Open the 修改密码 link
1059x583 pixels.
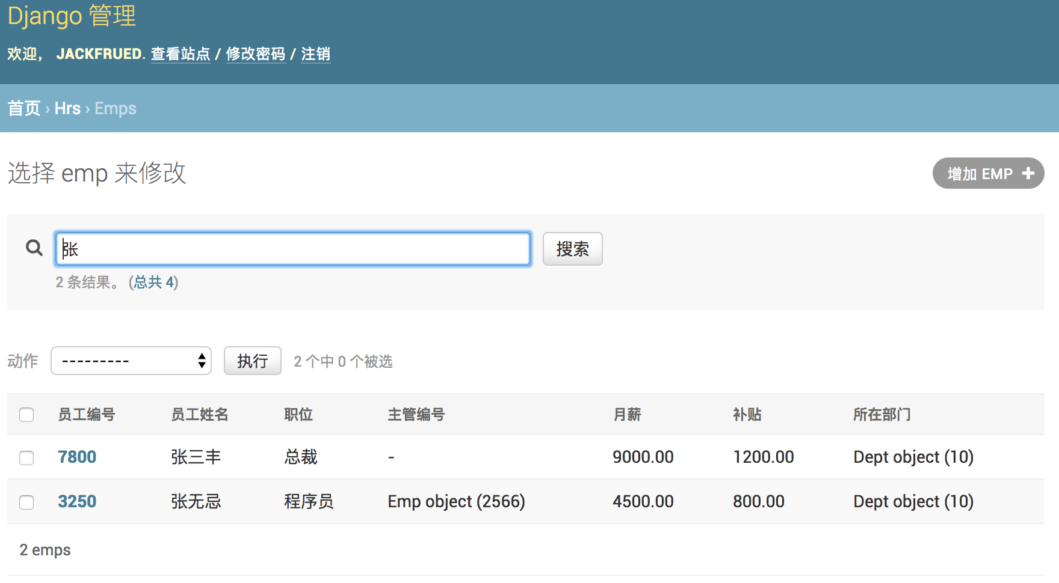(255, 54)
